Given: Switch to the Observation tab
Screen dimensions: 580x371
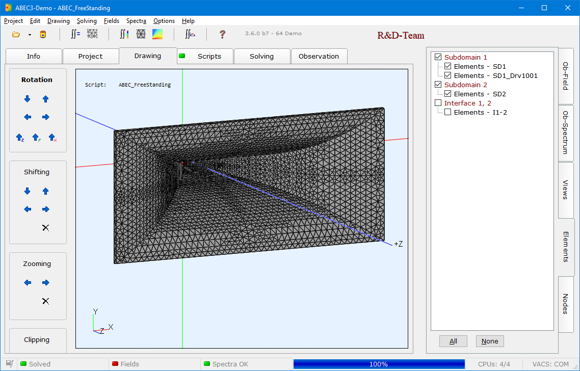Looking at the screenshot, I should (319, 56).
